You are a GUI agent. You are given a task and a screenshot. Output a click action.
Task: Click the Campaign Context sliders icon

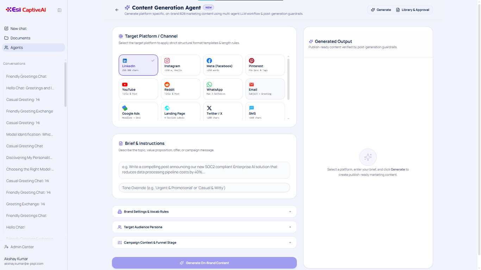[120, 243]
